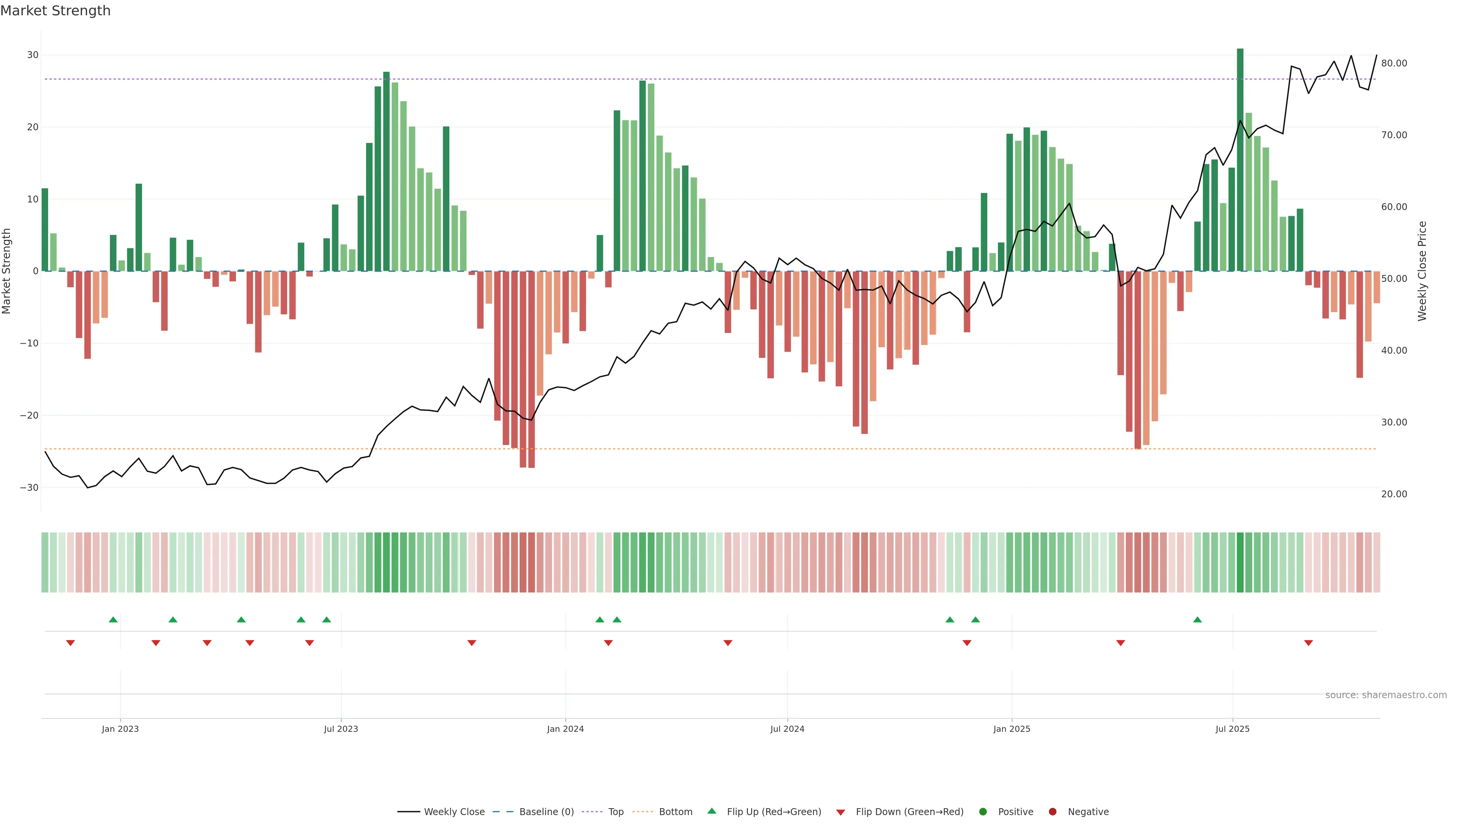This screenshot has width=1466, height=825.
Task: Click the first green flip-up triangle marker
Action: (x=113, y=620)
